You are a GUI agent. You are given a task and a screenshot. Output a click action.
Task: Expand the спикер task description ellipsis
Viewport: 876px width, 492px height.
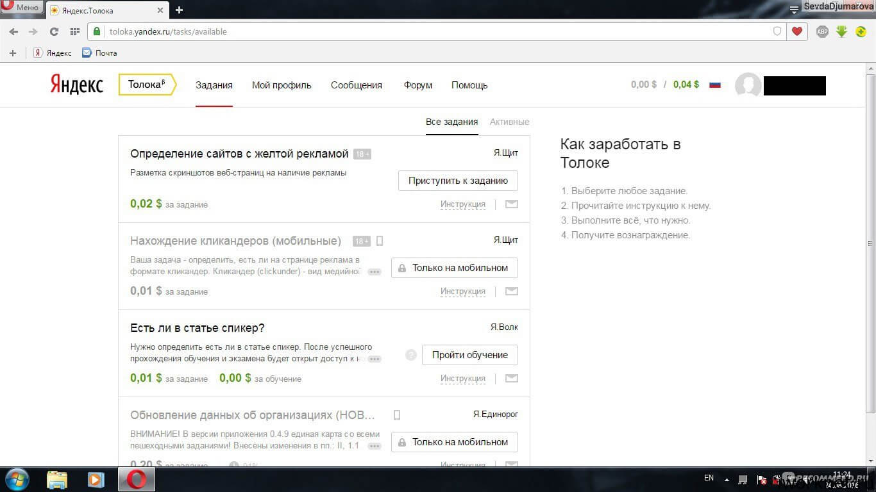(x=375, y=359)
